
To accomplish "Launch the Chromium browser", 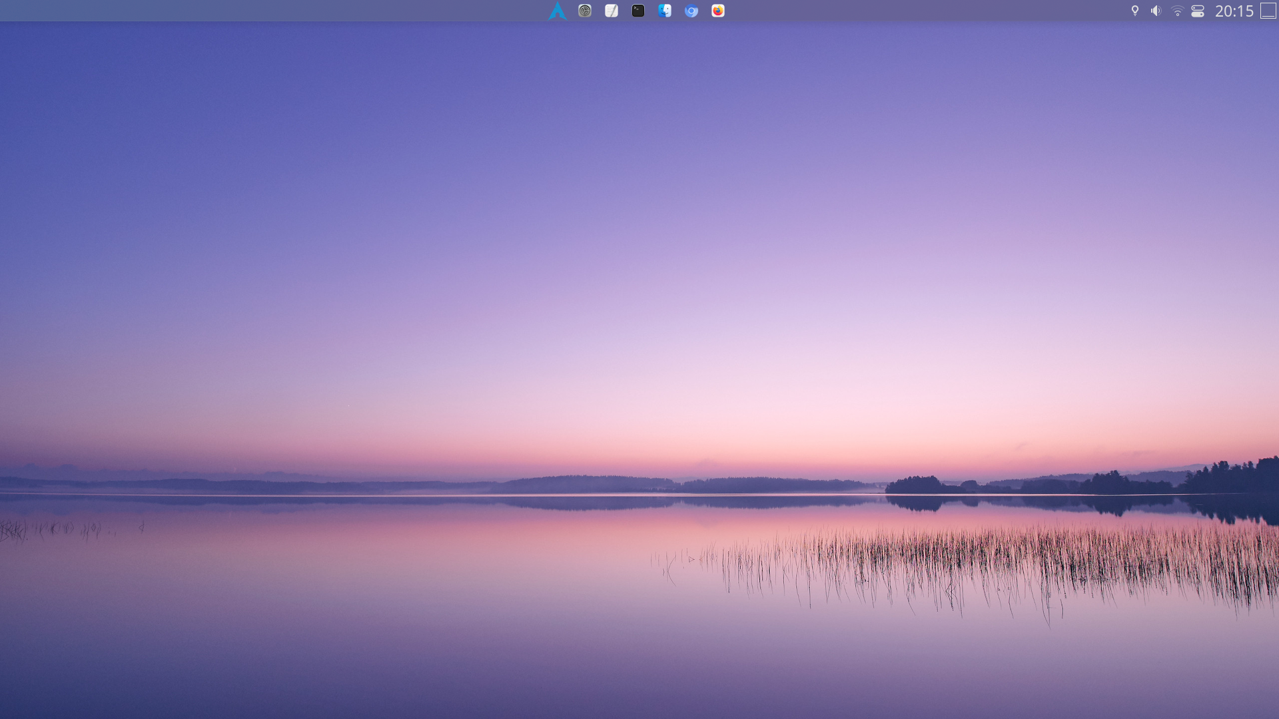I will click(691, 11).
